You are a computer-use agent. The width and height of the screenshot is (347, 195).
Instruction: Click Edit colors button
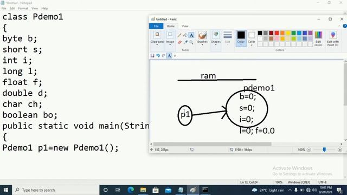click(318, 38)
